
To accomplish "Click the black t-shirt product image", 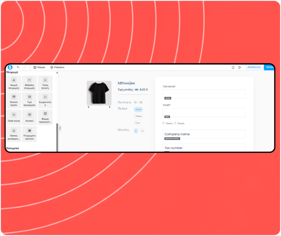I will point(99,93).
